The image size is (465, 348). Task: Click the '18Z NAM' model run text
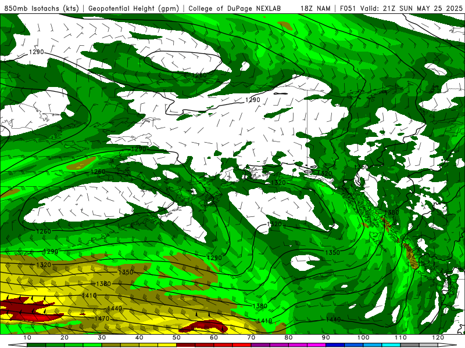(315, 8)
